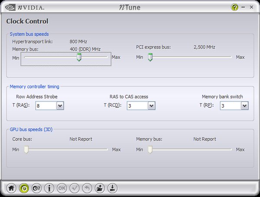
Task: Click the T (RAS) value field showing 8
Action: (46, 105)
